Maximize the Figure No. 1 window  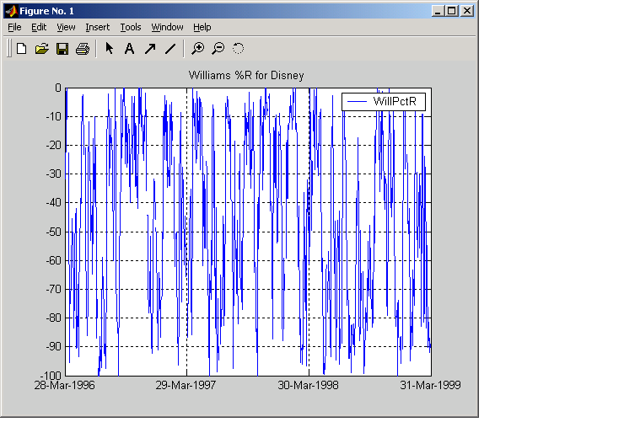(452, 11)
